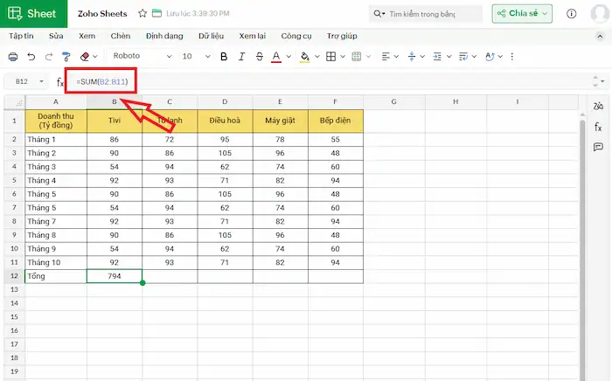The height and width of the screenshot is (381, 612).
Task: Redo the last action
Action: click(x=49, y=57)
